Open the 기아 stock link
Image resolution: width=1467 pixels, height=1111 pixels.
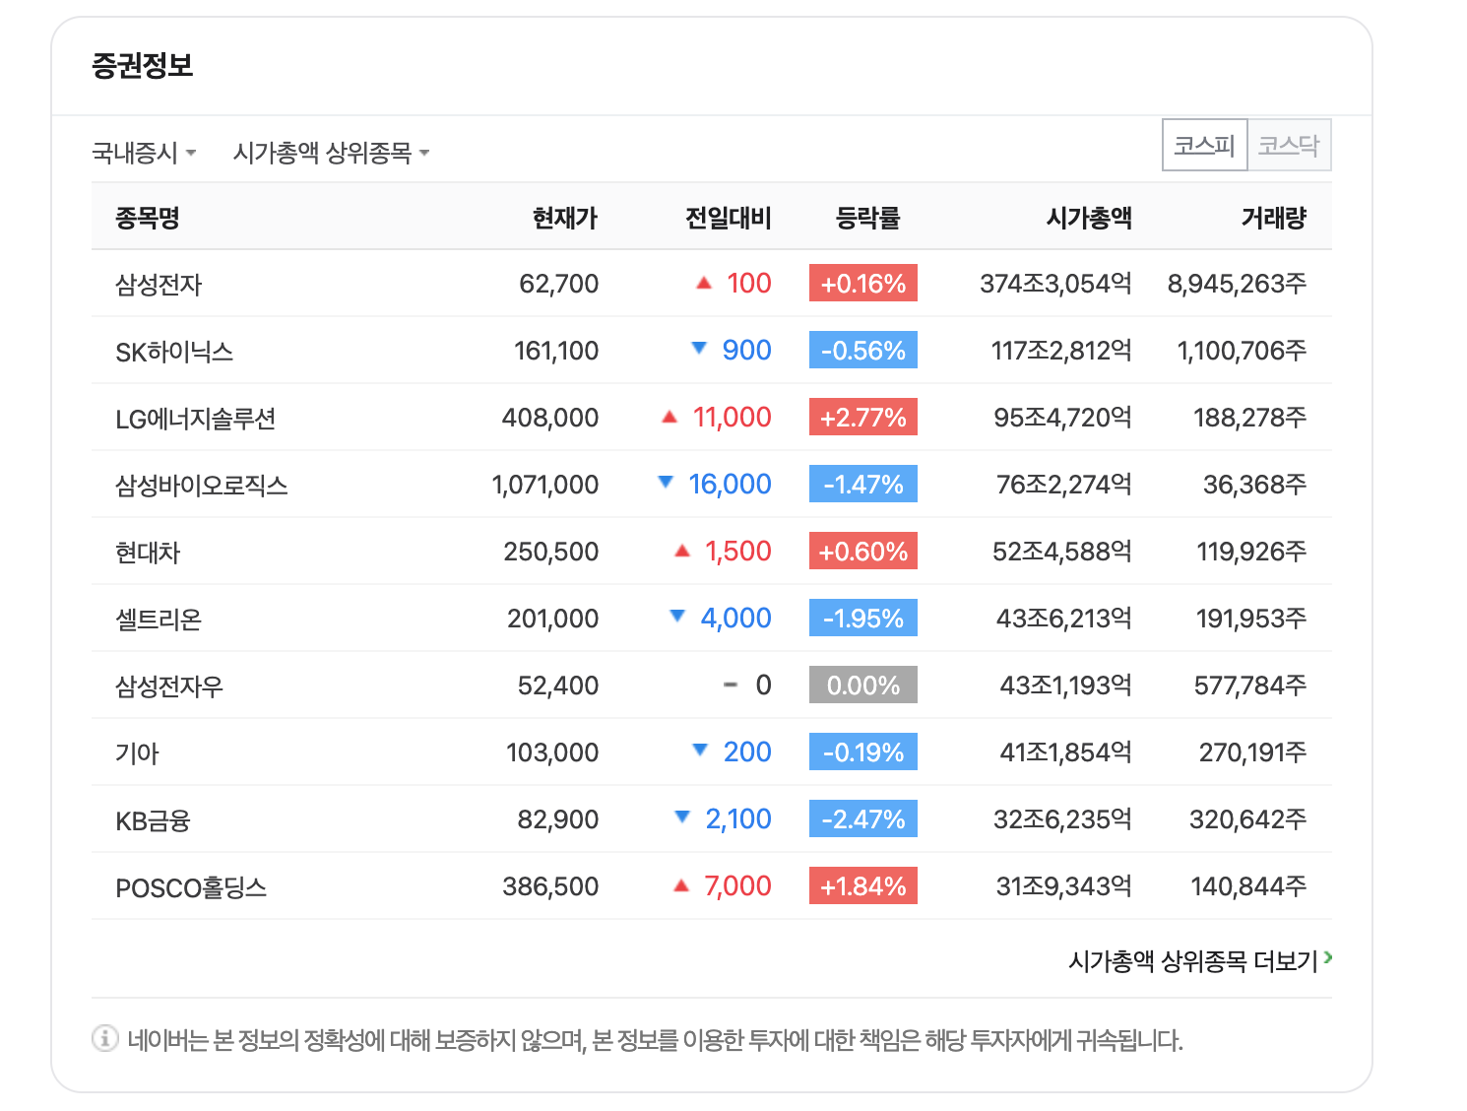137,753
